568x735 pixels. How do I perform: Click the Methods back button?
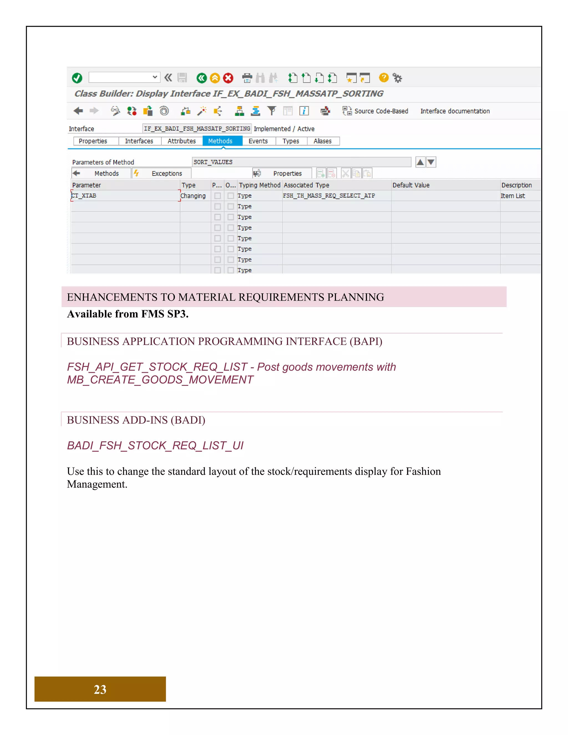click(101, 173)
